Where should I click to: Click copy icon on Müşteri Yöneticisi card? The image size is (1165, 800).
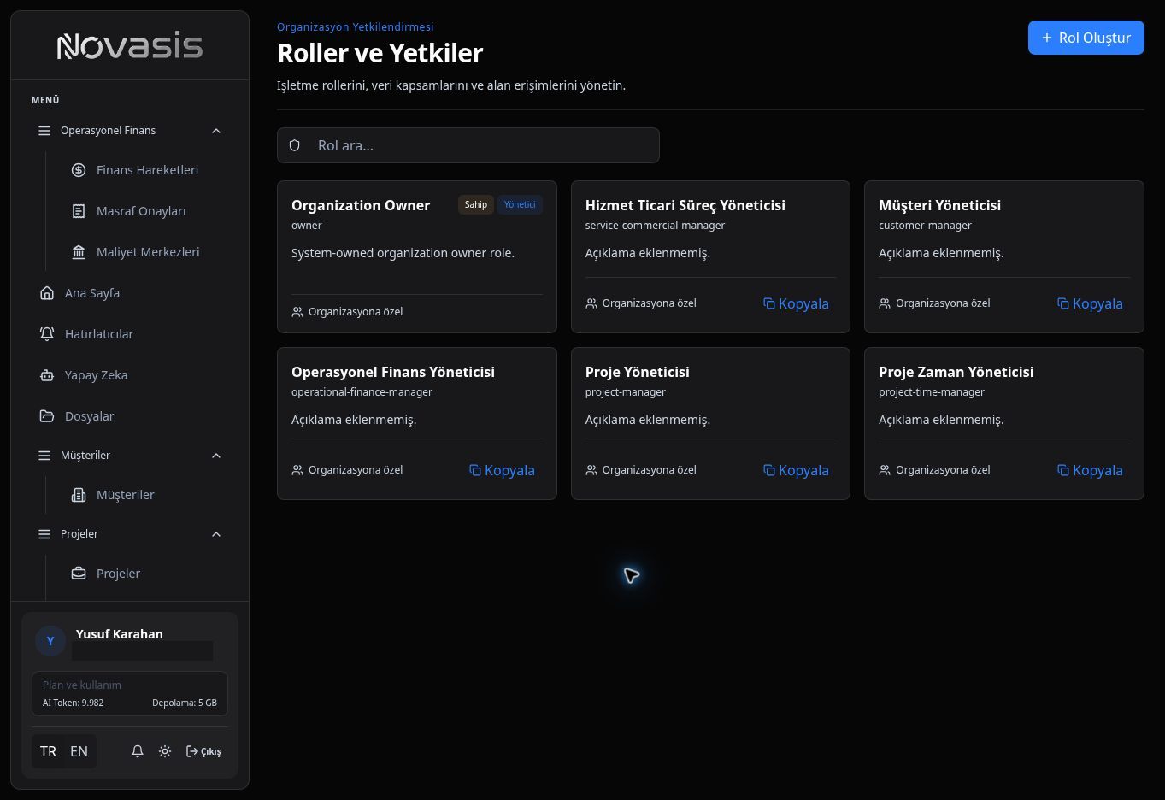click(1063, 303)
